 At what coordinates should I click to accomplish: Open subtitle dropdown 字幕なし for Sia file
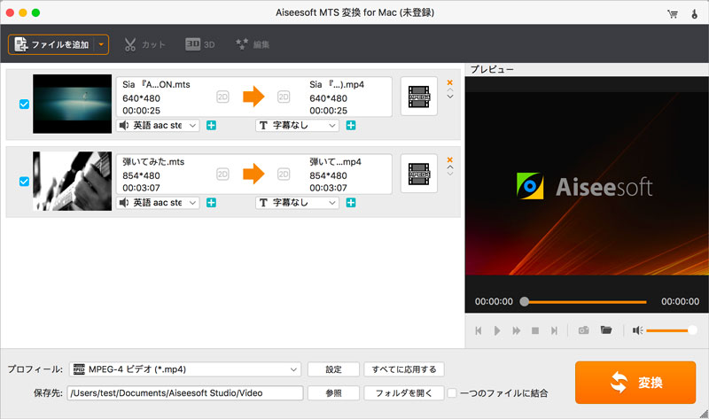[x=298, y=125]
